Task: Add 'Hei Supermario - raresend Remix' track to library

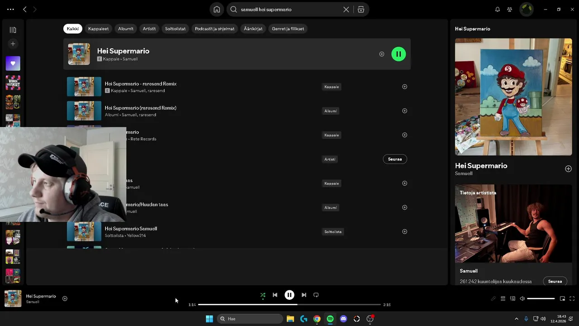Action: 404,86
